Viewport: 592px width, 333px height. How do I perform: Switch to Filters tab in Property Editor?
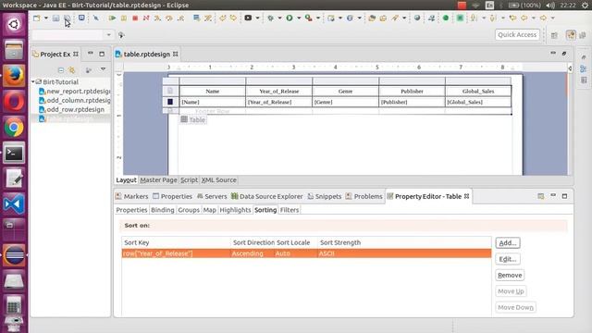290,210
